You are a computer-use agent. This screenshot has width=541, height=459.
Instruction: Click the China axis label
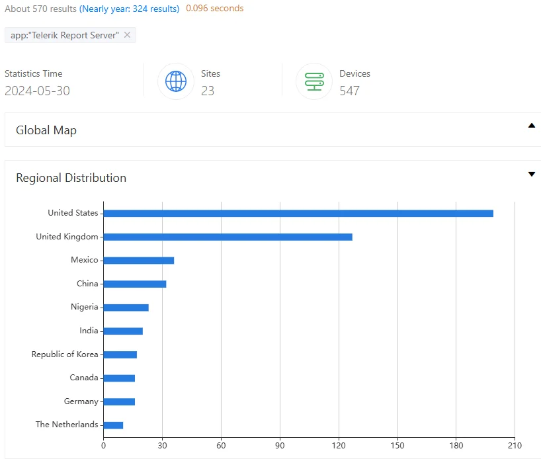(x=87, y=283)
